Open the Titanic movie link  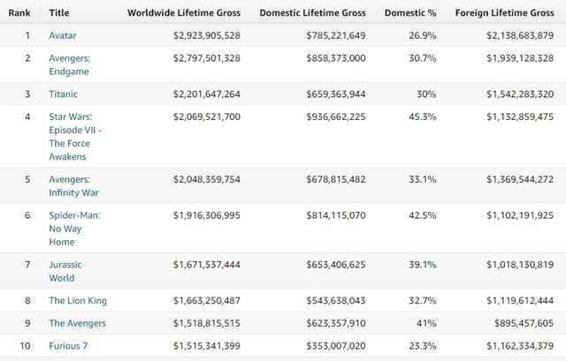[x=63, y=94]
